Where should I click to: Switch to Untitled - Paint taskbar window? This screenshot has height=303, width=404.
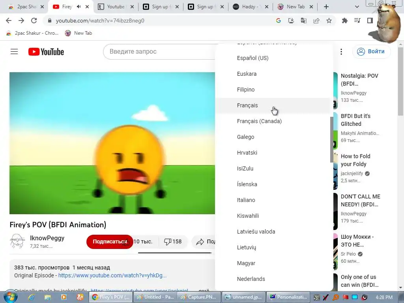tap(155, 297)
